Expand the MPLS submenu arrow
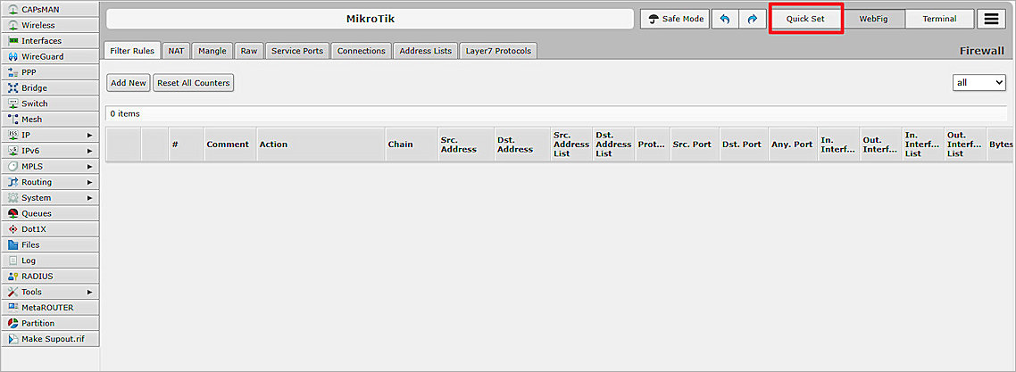Screen dimensions: 1016x372 click(x=90, y=166)
